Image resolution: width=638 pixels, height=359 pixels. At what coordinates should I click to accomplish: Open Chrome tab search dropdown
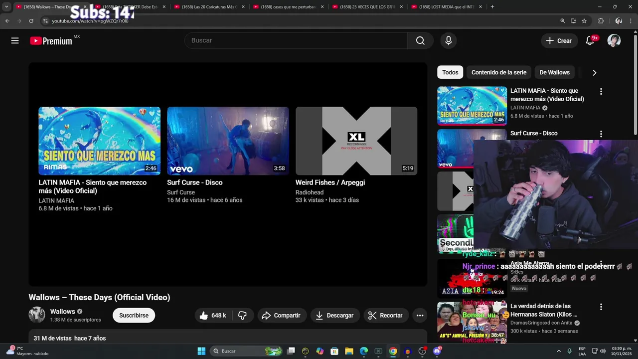(6, 6)
